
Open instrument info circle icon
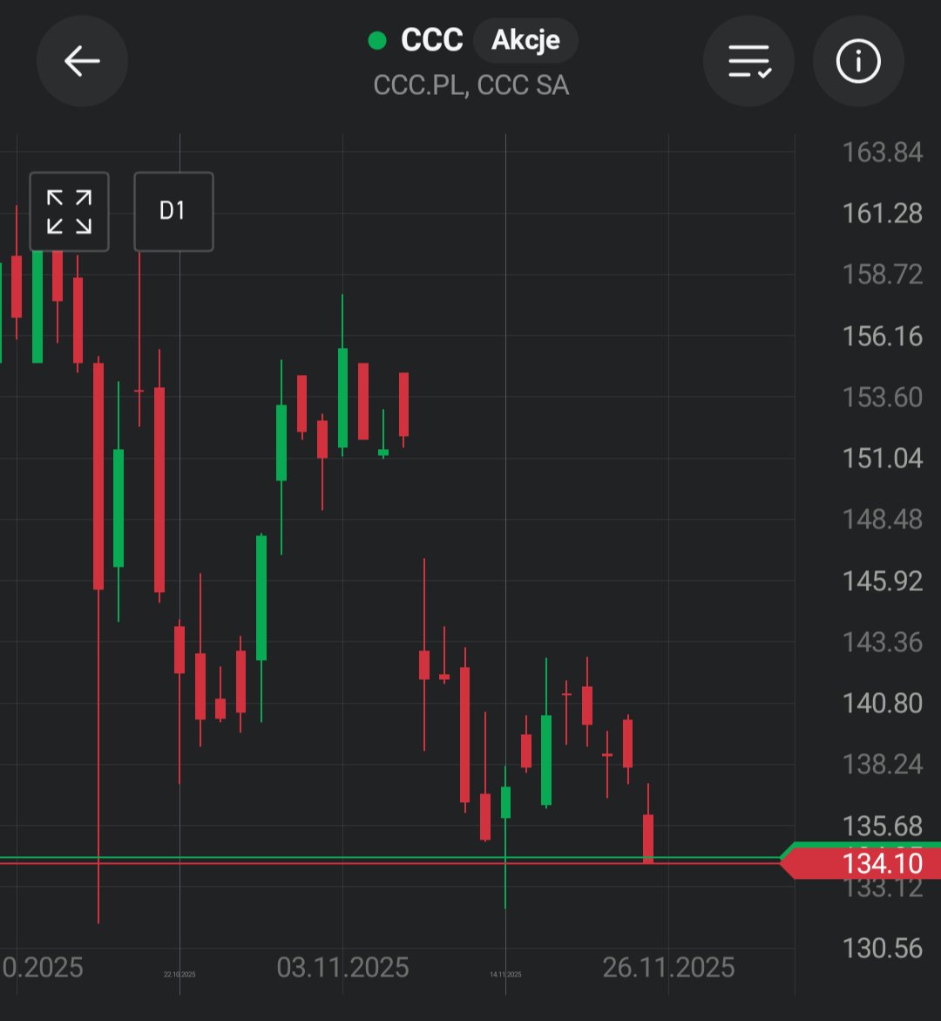point(858,61)
